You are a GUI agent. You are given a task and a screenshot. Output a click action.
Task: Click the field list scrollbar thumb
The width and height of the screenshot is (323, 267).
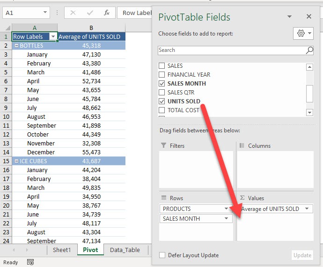[x=309, y=94]
